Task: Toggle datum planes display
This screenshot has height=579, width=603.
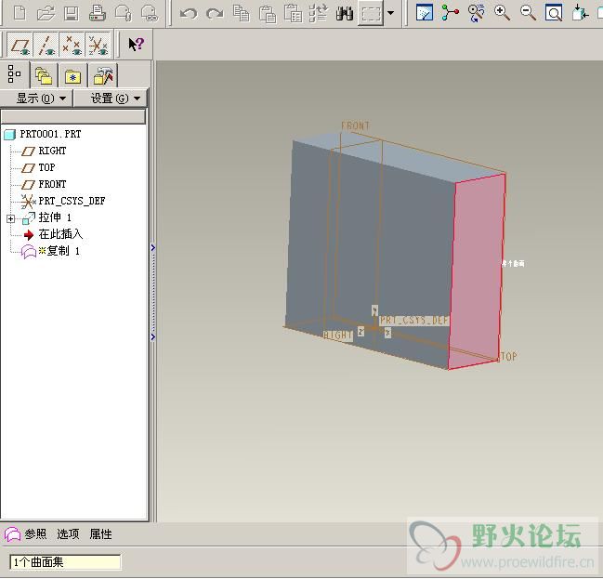Action: (20, 45)
